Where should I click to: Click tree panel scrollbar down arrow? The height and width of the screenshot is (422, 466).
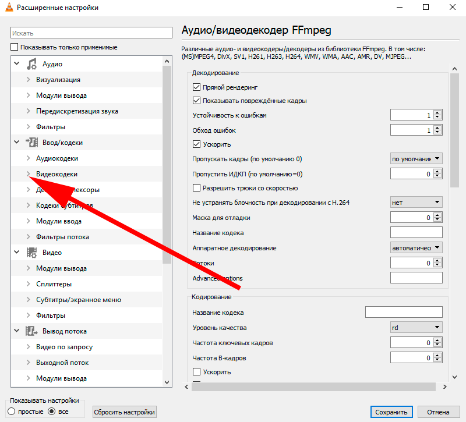167,382
